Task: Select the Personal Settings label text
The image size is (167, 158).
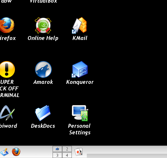Action: [80, 129]
